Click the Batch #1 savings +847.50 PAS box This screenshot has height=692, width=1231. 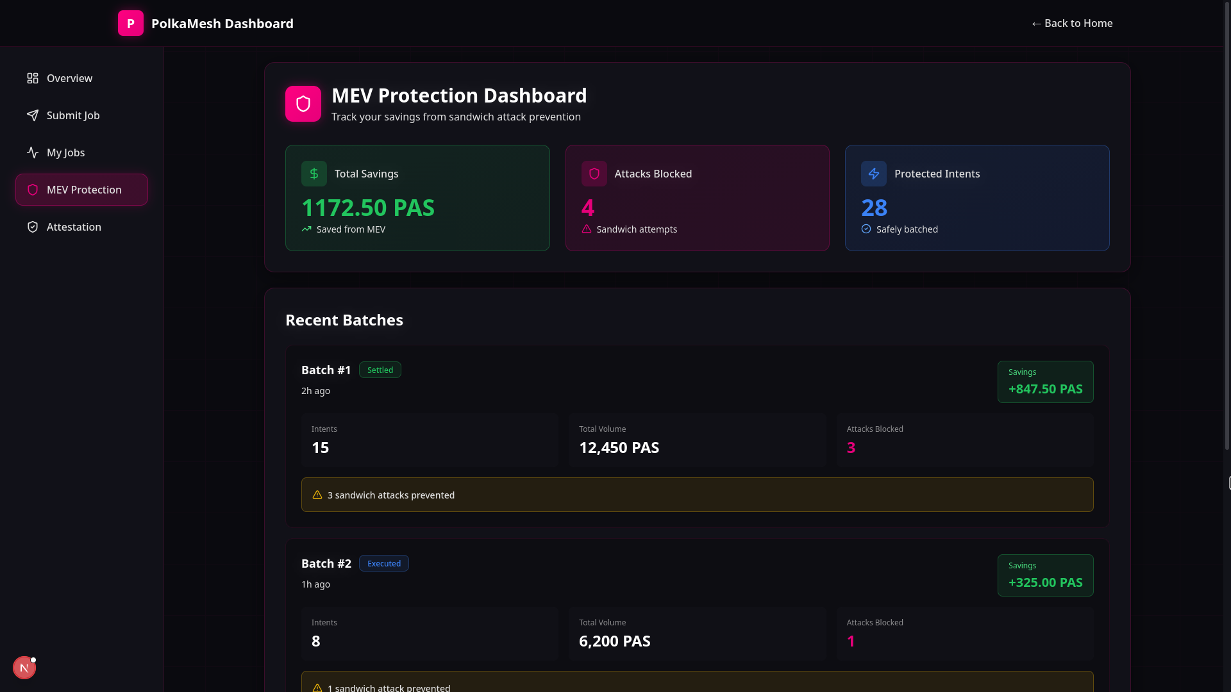pos(1045,382)
